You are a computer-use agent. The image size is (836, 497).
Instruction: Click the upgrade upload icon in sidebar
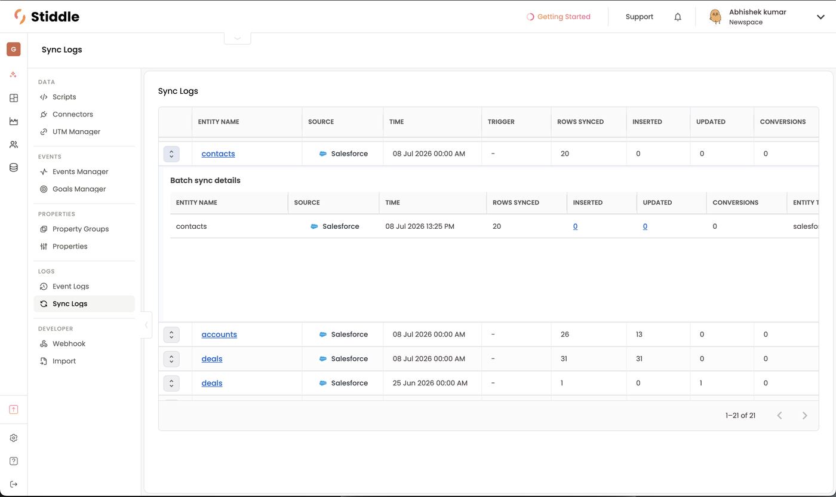[14, 409]
